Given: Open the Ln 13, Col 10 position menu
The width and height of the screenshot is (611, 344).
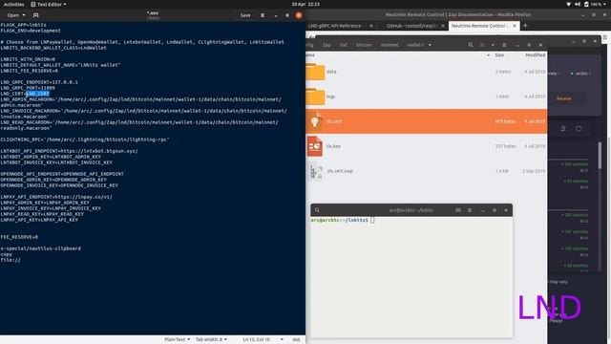Looking at the screenshot, I should [263, 339].
